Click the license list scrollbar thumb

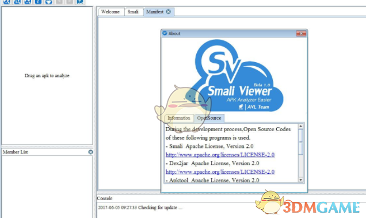click(300, 141)
